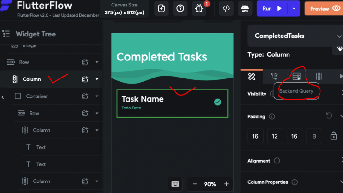Viewport: 343px width, 193px height.
Task: Toggle the padding lock icon
Action: (x=334, y=136)
